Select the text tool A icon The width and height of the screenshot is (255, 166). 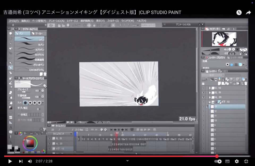11,127
